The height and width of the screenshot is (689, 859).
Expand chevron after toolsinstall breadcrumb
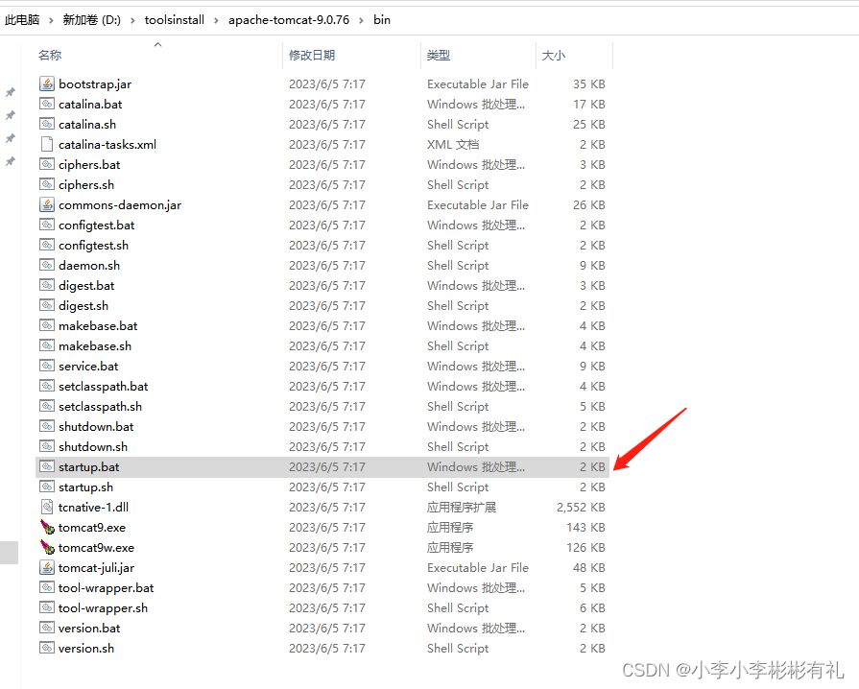(216, 20)
